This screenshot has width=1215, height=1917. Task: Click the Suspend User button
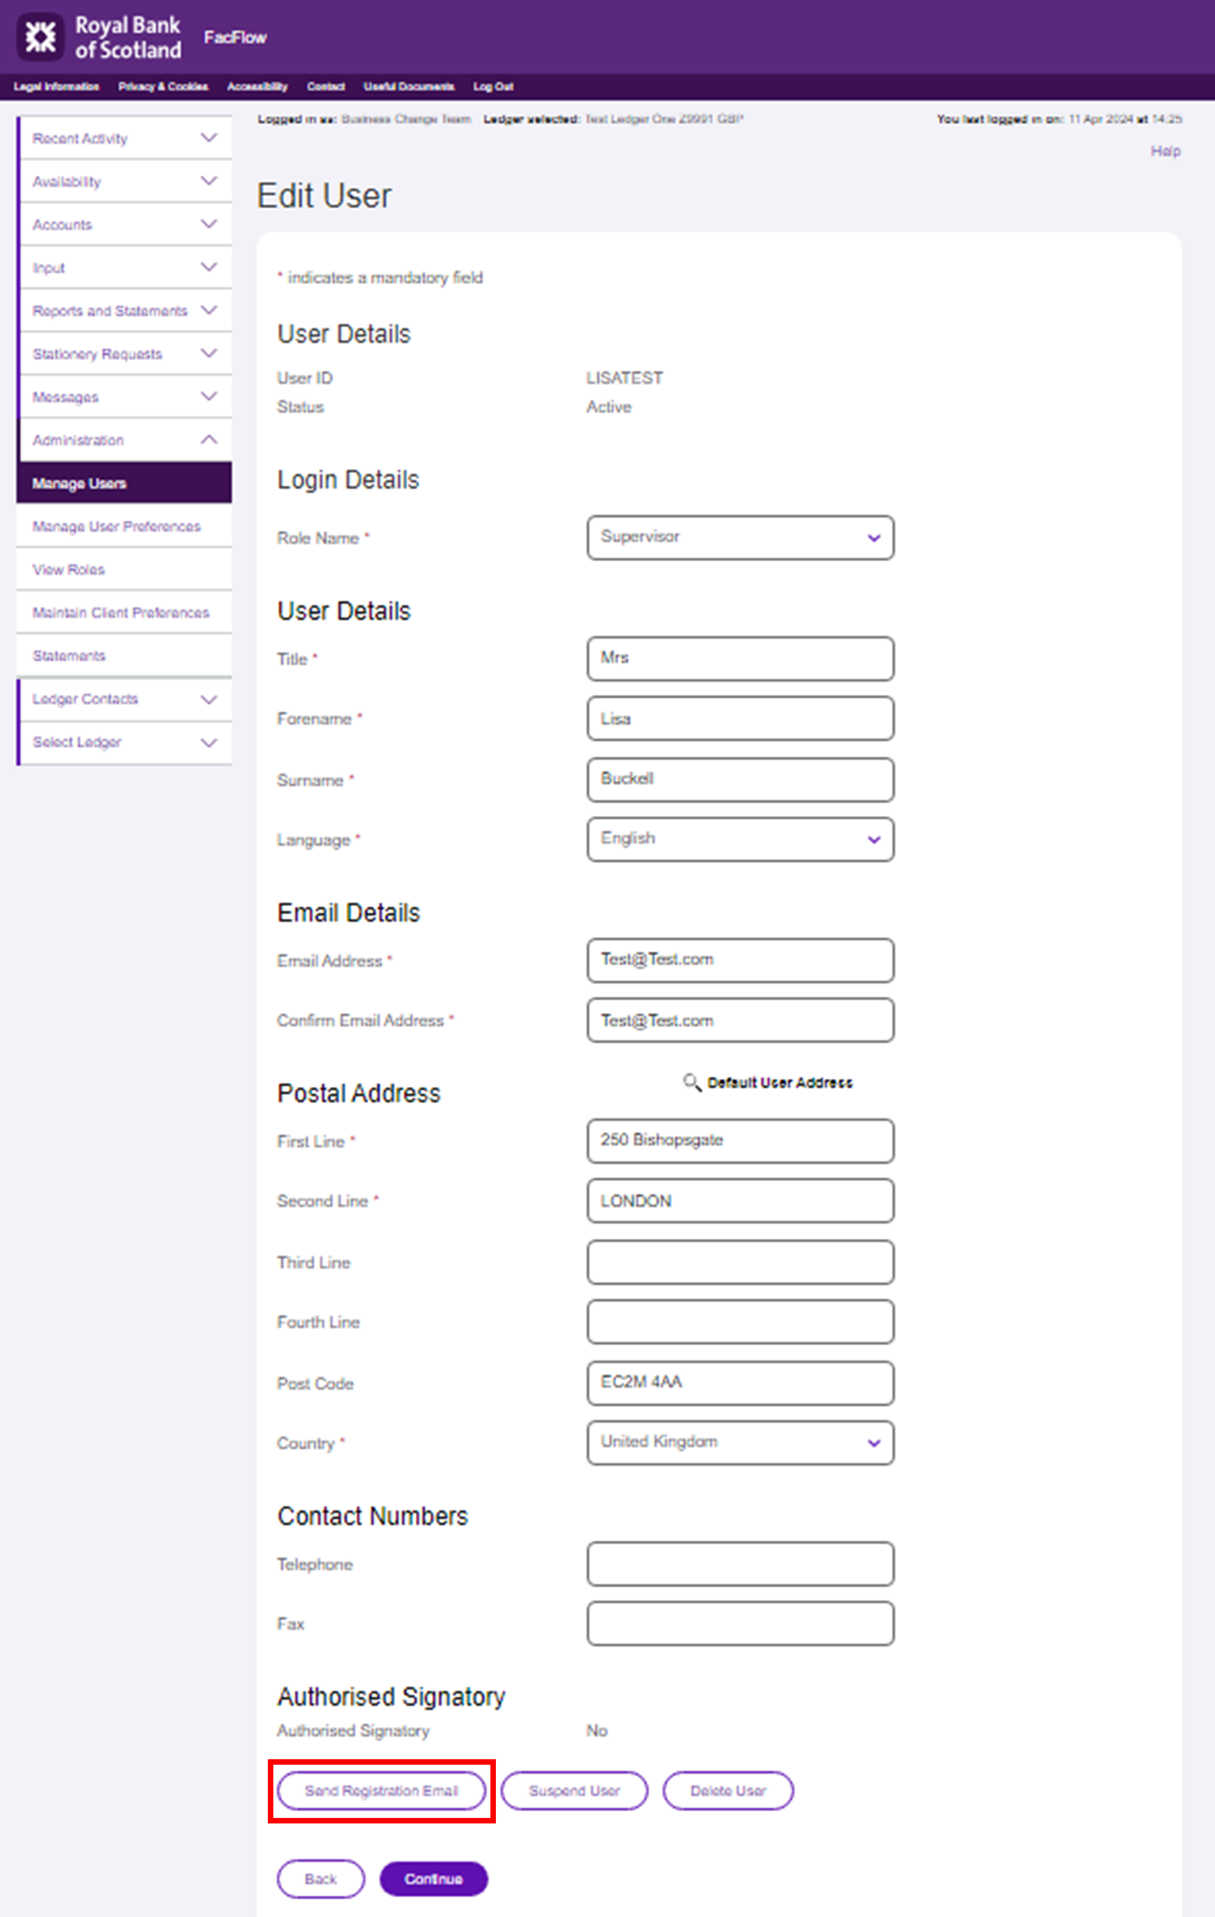[574, 1790]
